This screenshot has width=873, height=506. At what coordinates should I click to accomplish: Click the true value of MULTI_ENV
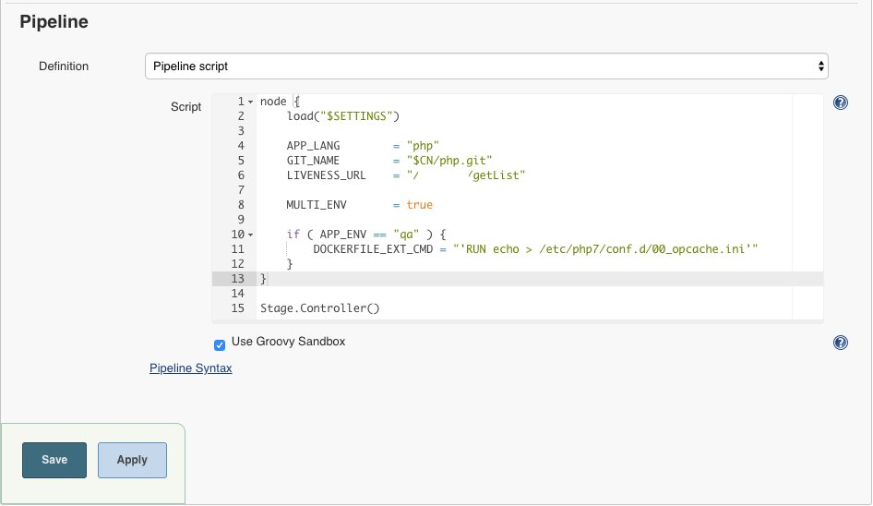coord(419,205)
